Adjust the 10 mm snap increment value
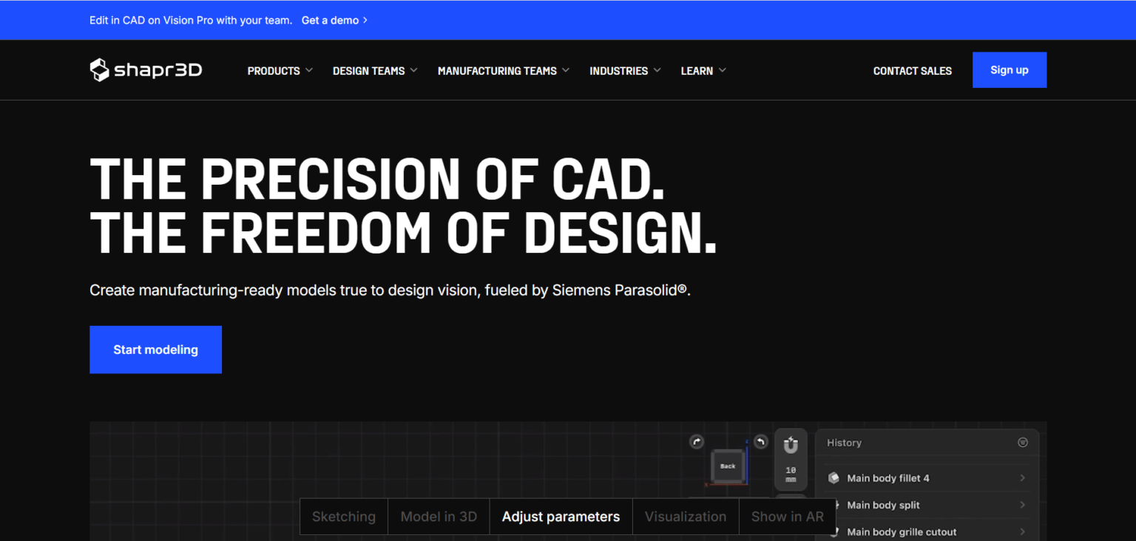 [x=791, y=474]
